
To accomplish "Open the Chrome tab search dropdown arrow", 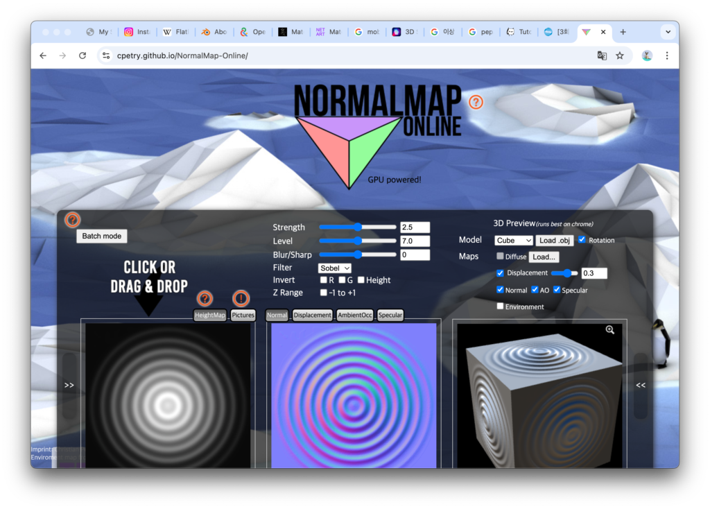I will [x=668, y=32].
